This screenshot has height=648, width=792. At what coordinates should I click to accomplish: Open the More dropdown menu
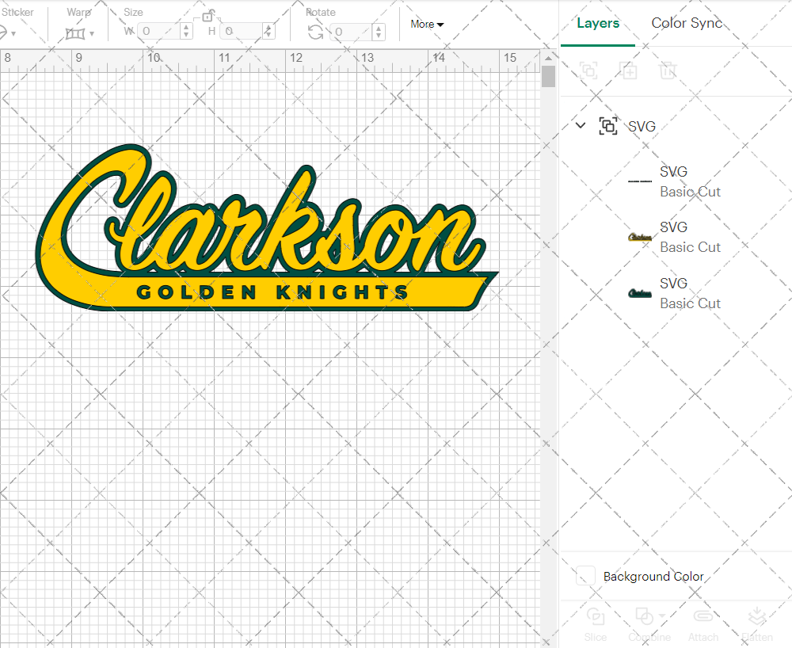426,24
